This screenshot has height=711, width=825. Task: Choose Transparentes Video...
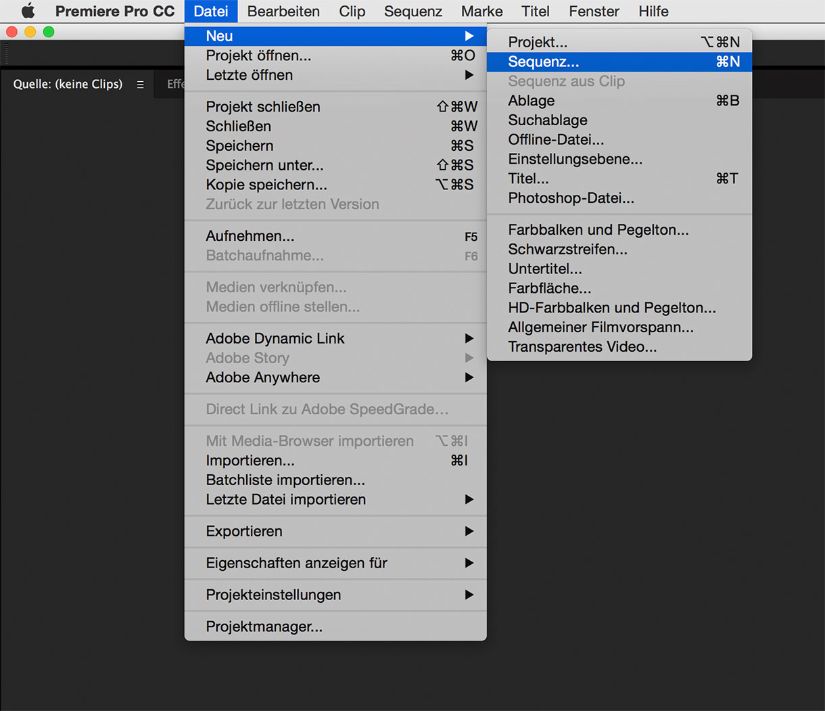click(619, 347)
